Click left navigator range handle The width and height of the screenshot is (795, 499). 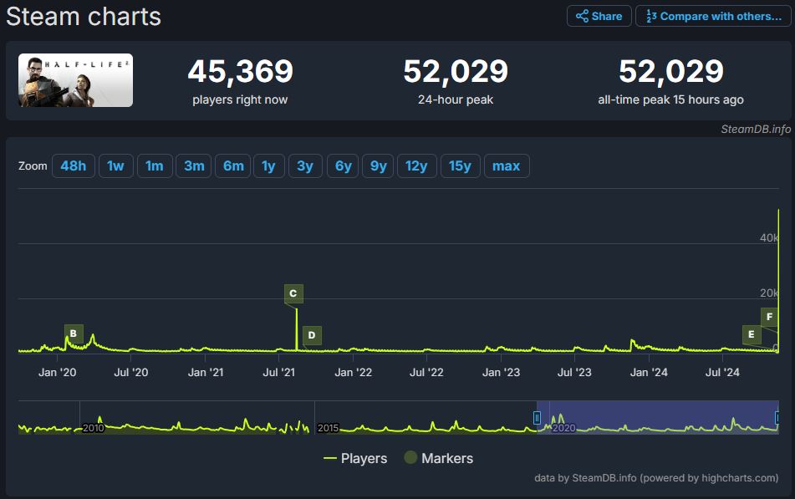[537, 417]
